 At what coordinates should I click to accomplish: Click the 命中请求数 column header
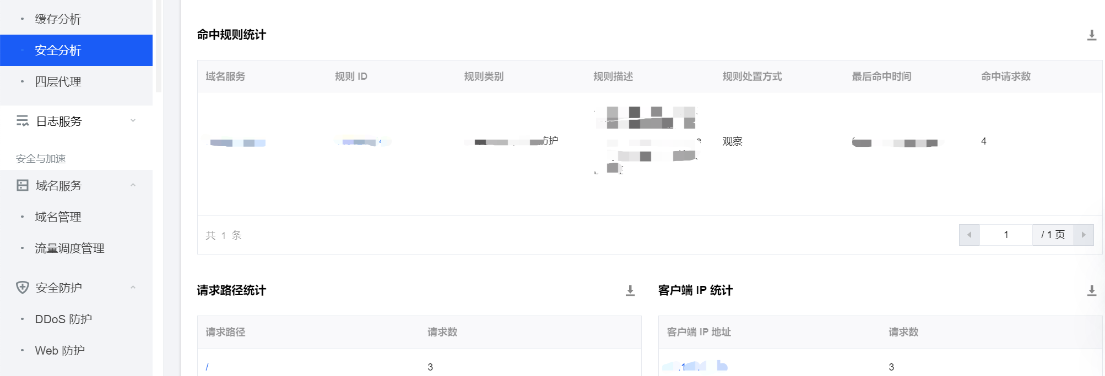coord(1006,76)
